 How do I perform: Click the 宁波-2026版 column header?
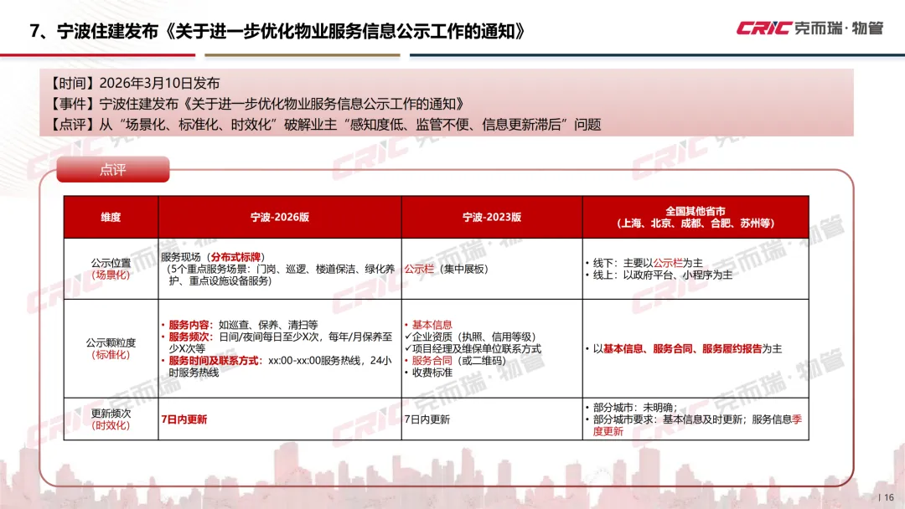point(280,218)
